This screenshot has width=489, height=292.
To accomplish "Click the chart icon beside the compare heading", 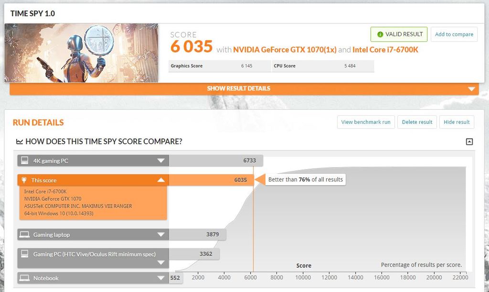I will pos(19,142).
